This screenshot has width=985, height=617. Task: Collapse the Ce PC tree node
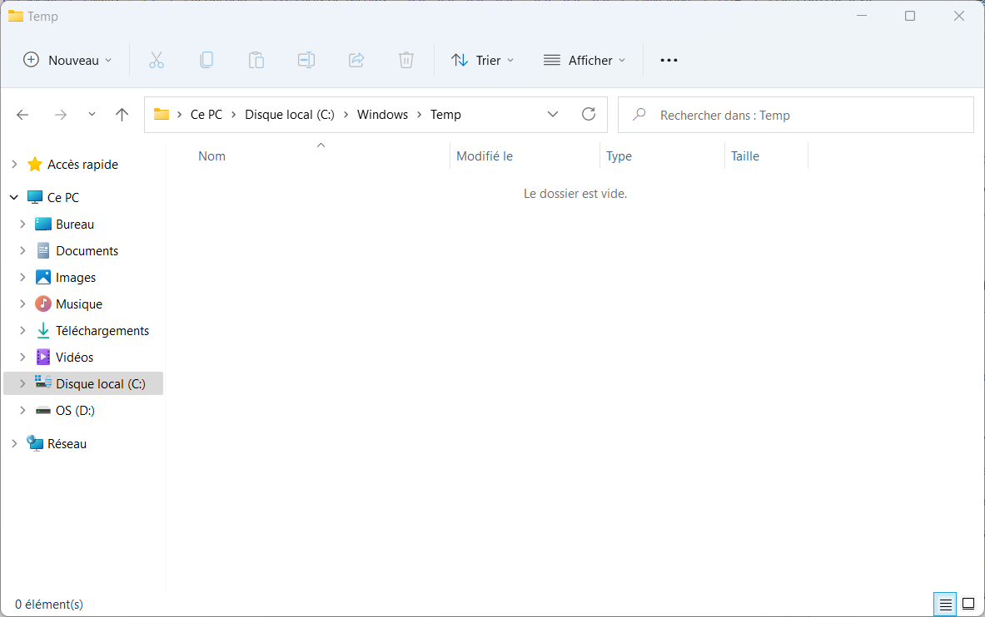[14, 197]
